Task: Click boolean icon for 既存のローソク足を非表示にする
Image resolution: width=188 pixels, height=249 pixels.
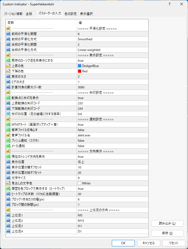Action: (8, 61)
